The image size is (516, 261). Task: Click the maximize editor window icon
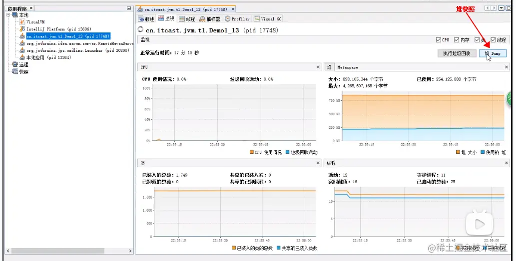(509, 8)
